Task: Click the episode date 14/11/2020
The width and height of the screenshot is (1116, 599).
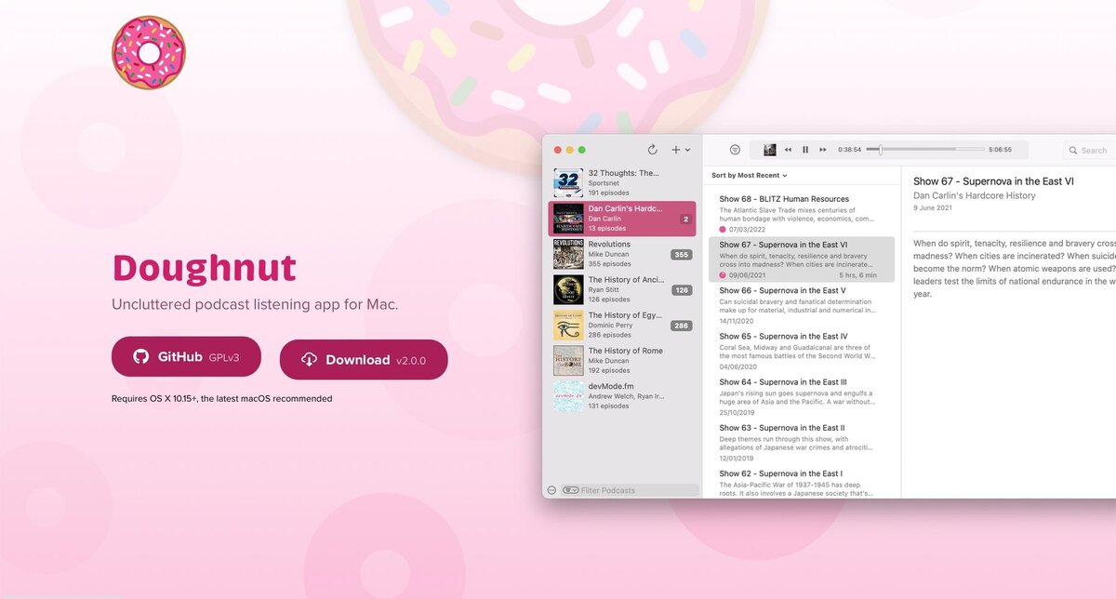Action: 737,320
